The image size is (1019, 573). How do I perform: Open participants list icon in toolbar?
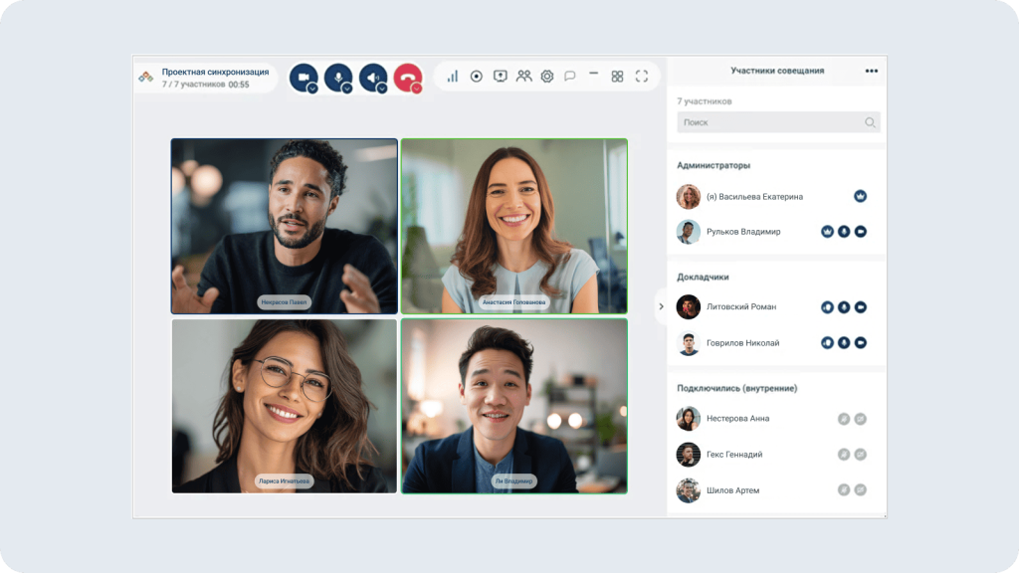[x=523, y=77]
